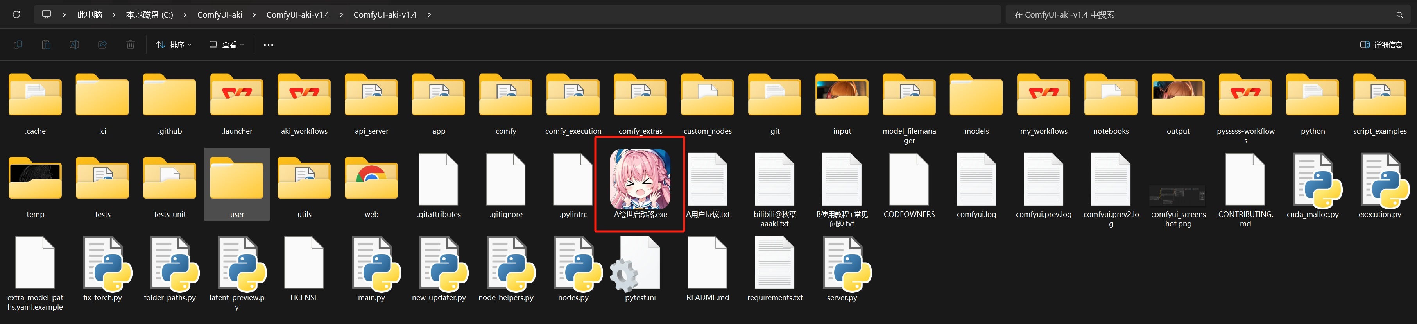Click the paste clipboard icon in toolbar
The image size is (1417, 324).
tap(46, 45)
